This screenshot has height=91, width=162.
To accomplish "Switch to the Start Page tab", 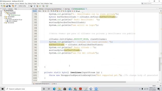I will click(67, 9).
